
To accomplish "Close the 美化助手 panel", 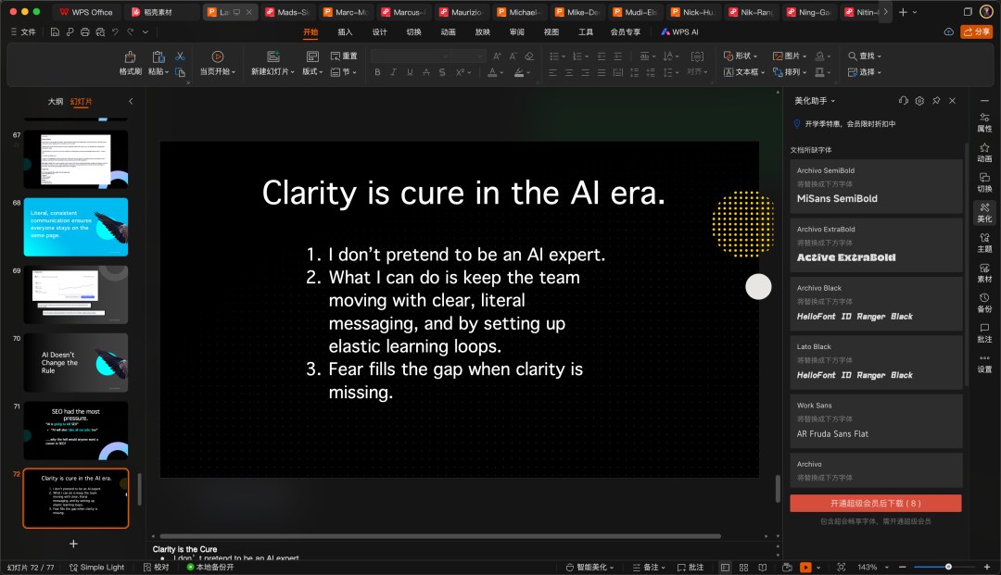I will click(953, 101).
